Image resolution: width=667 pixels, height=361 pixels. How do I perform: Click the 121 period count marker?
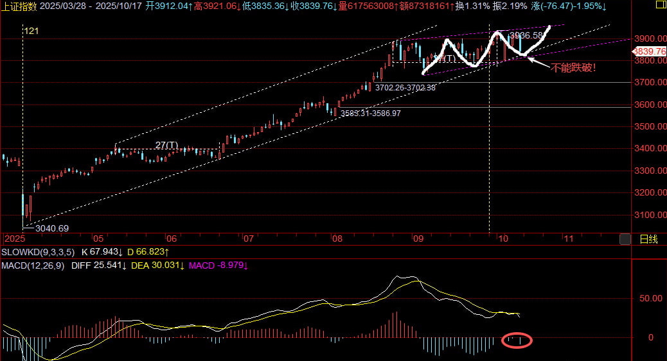(31, 31)
